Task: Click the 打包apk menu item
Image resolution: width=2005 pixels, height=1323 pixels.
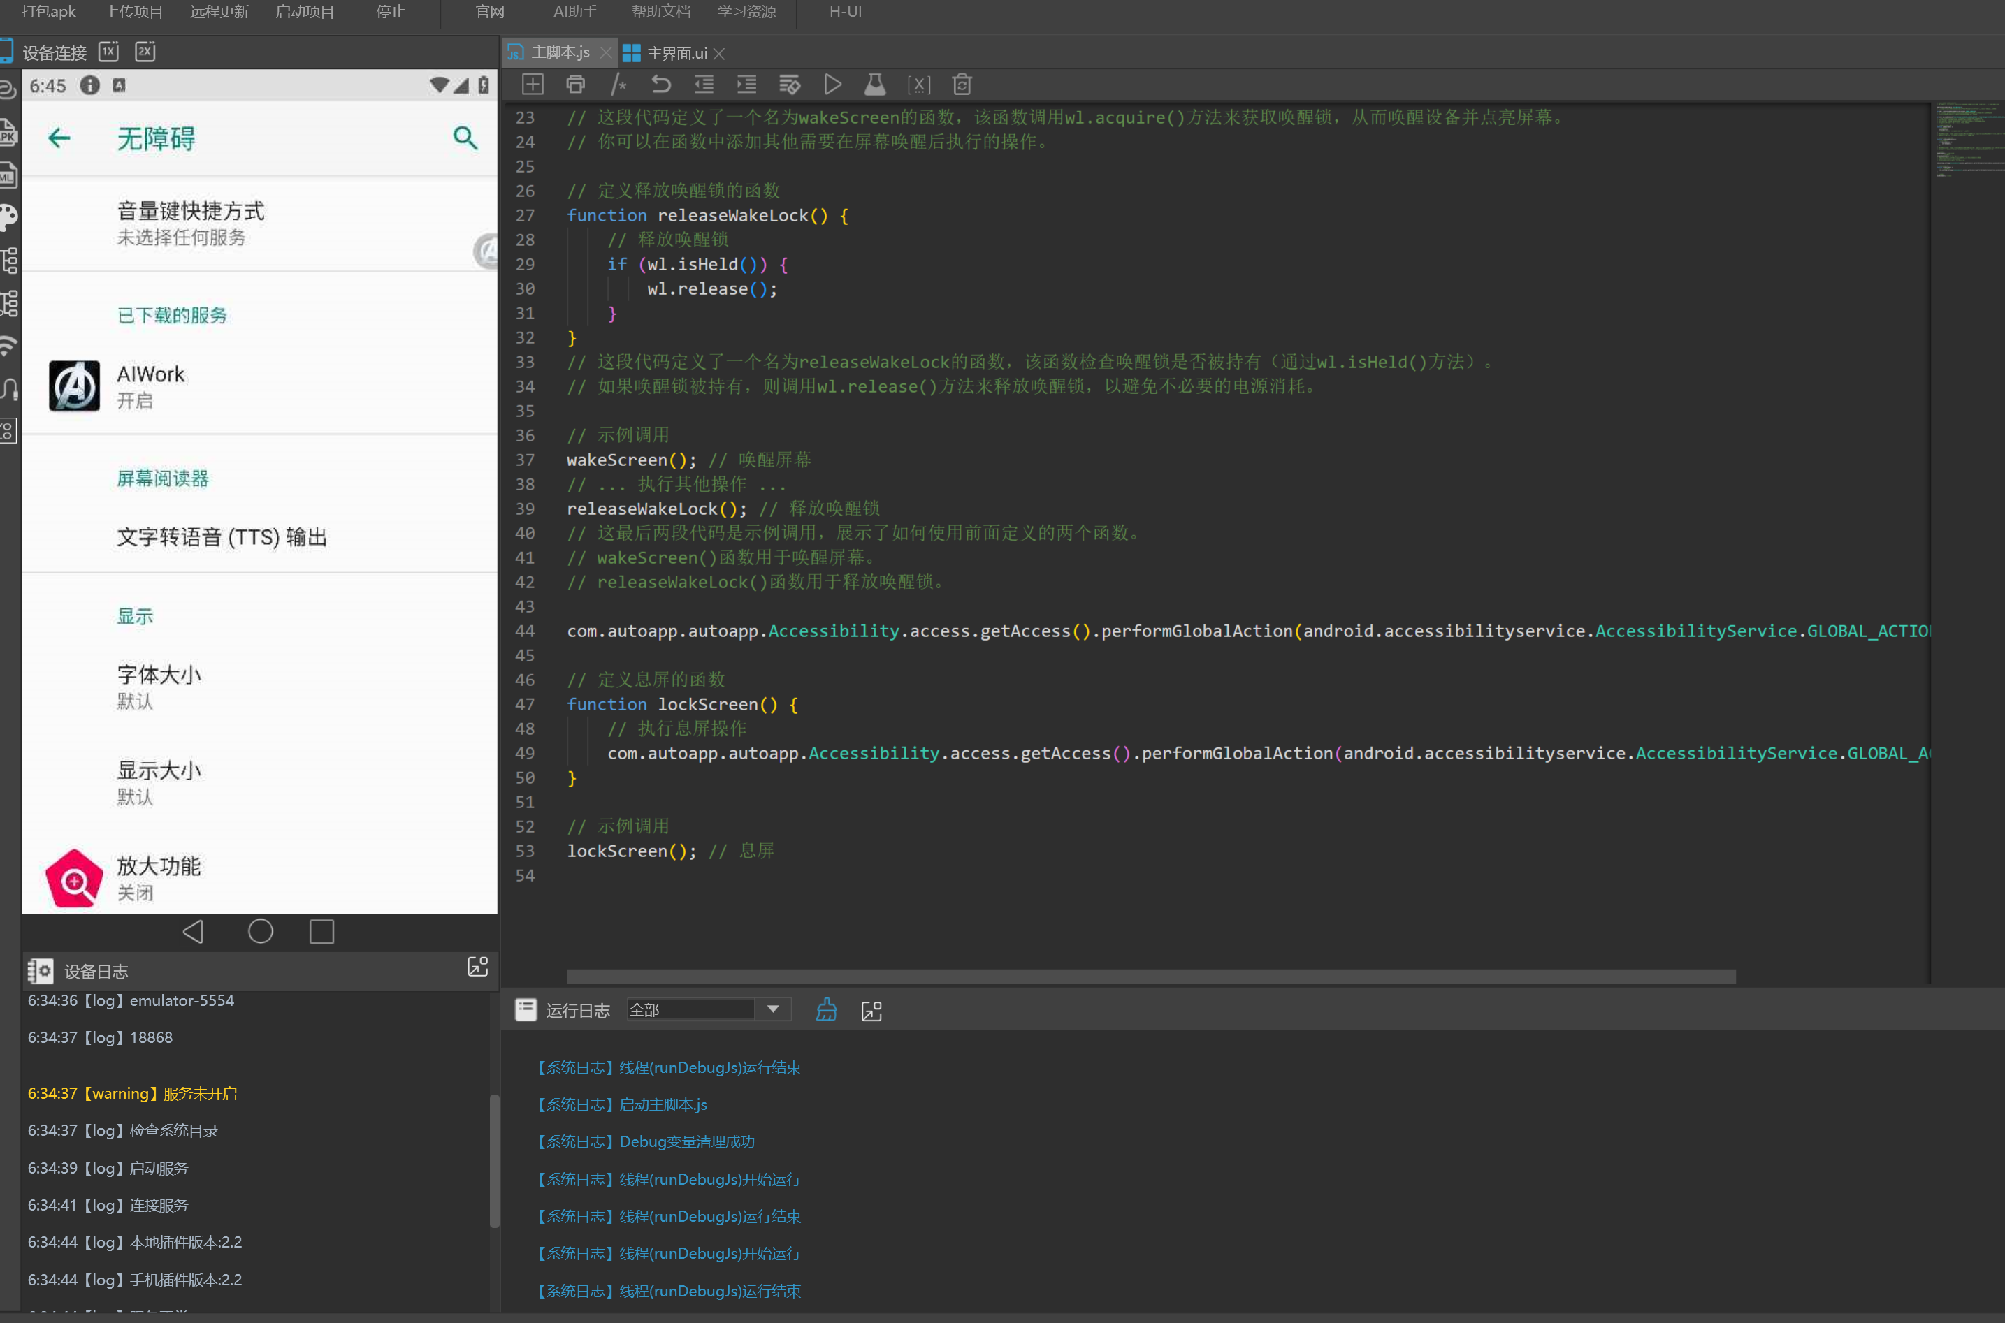Action: coord(48,12)
